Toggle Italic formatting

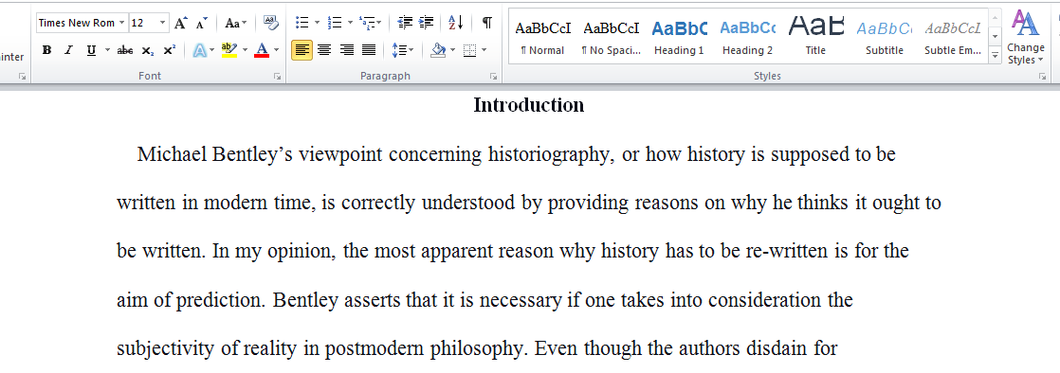point(67,50)
